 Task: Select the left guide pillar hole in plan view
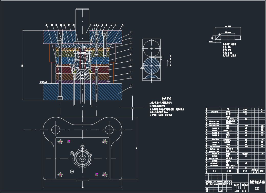56,130
